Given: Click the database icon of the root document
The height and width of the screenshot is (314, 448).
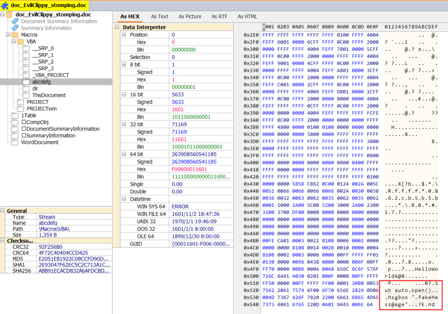Looking at the screenshot, I should [9, 15].
